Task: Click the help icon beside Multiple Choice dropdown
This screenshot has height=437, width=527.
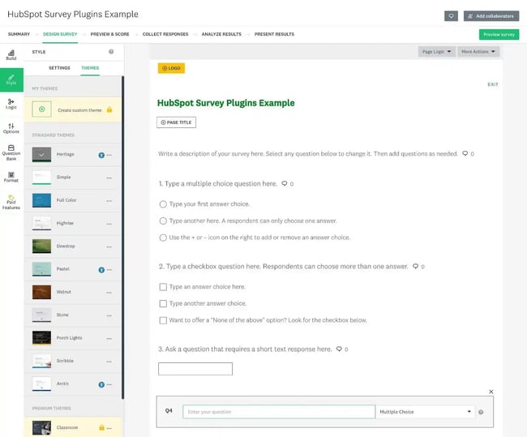Action: point(481,412)
